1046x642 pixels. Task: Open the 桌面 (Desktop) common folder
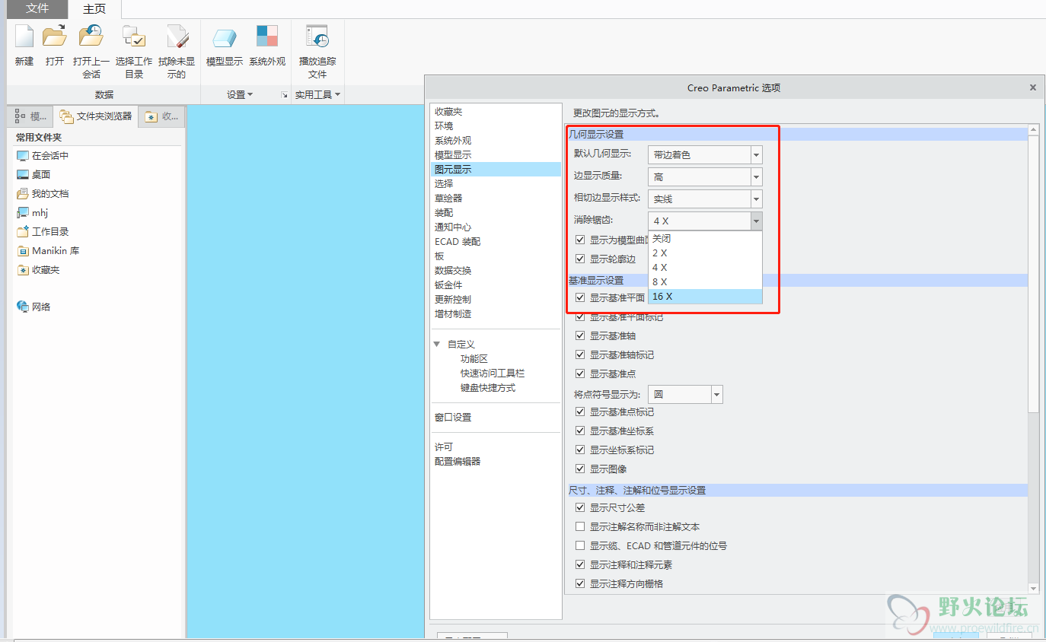33,174
